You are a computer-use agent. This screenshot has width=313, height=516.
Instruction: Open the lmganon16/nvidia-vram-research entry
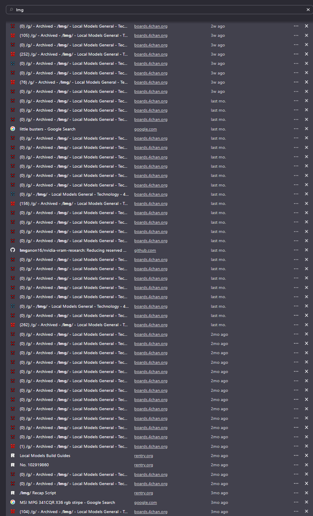tap(73, 250)
